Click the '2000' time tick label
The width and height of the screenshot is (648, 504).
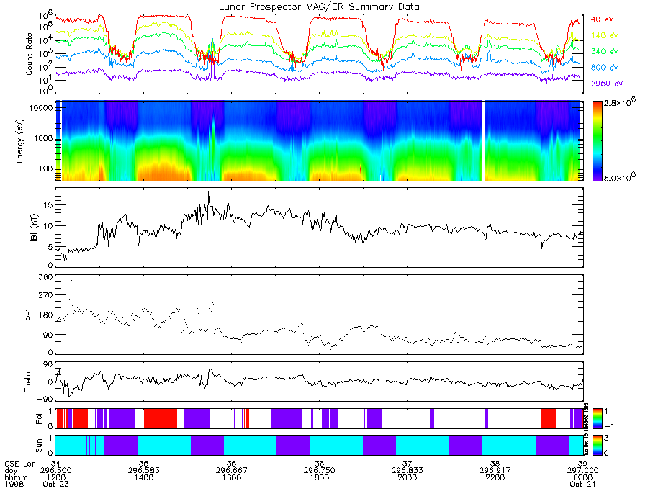(407, 477)
